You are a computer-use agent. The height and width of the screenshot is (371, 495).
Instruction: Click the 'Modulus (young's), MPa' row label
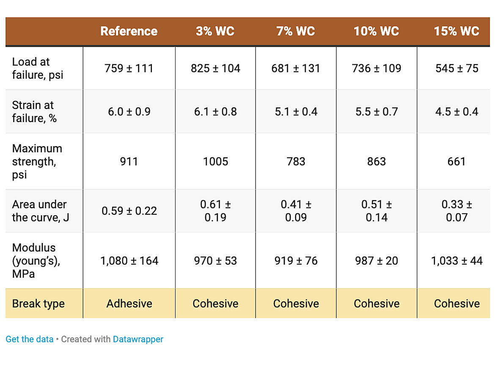pos(36,260)
